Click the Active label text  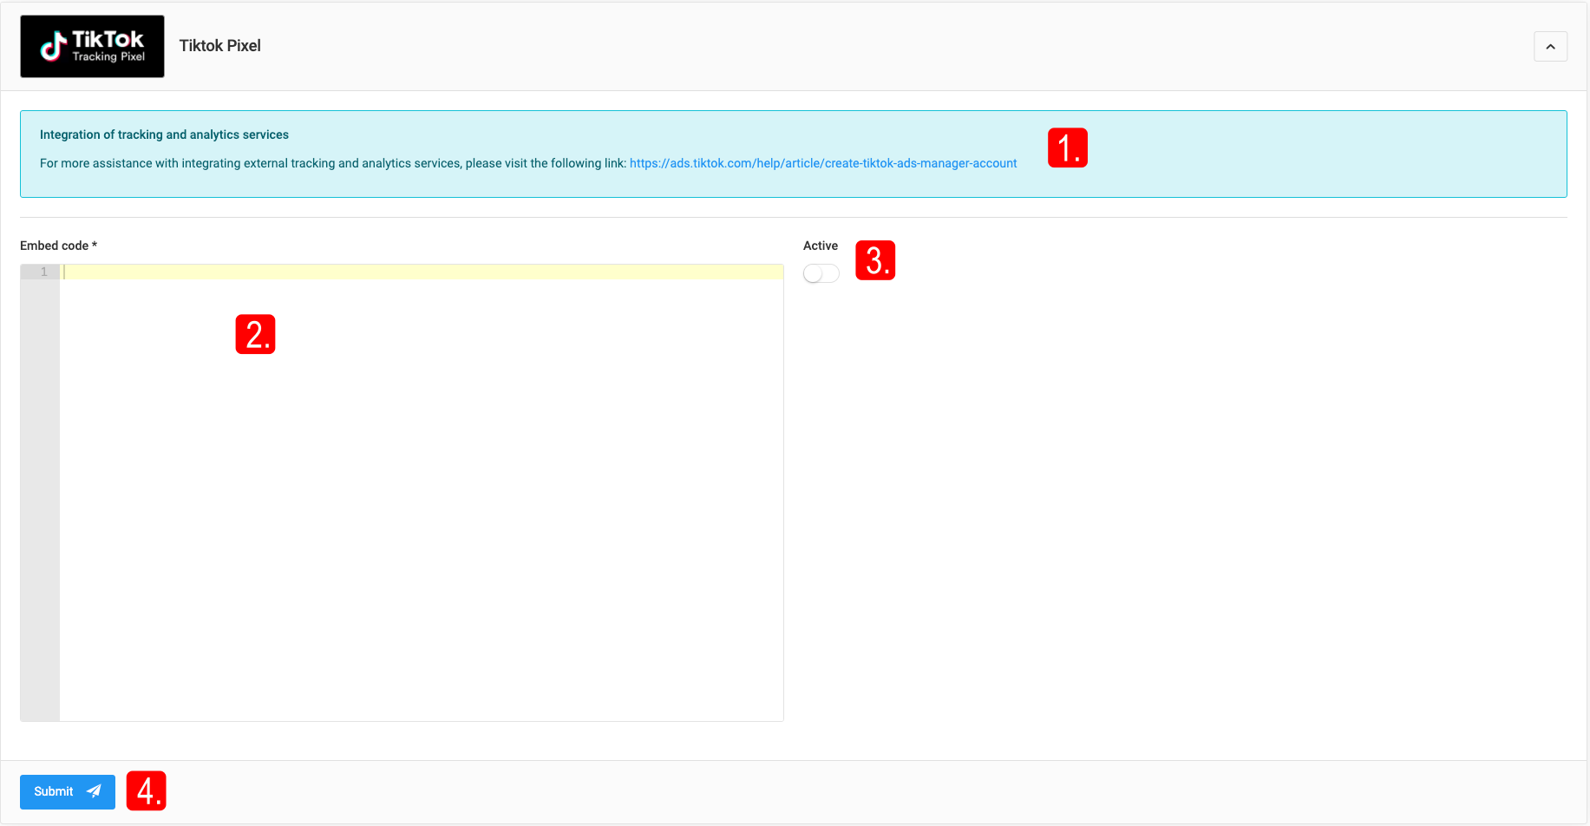point(820,246)
